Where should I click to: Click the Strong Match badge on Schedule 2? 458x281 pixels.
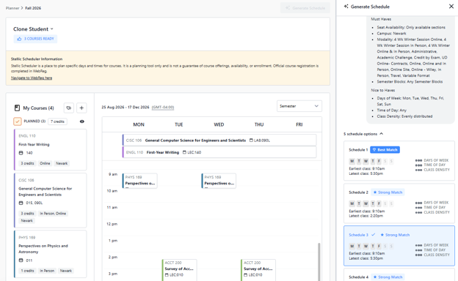[x=388, y=192]
